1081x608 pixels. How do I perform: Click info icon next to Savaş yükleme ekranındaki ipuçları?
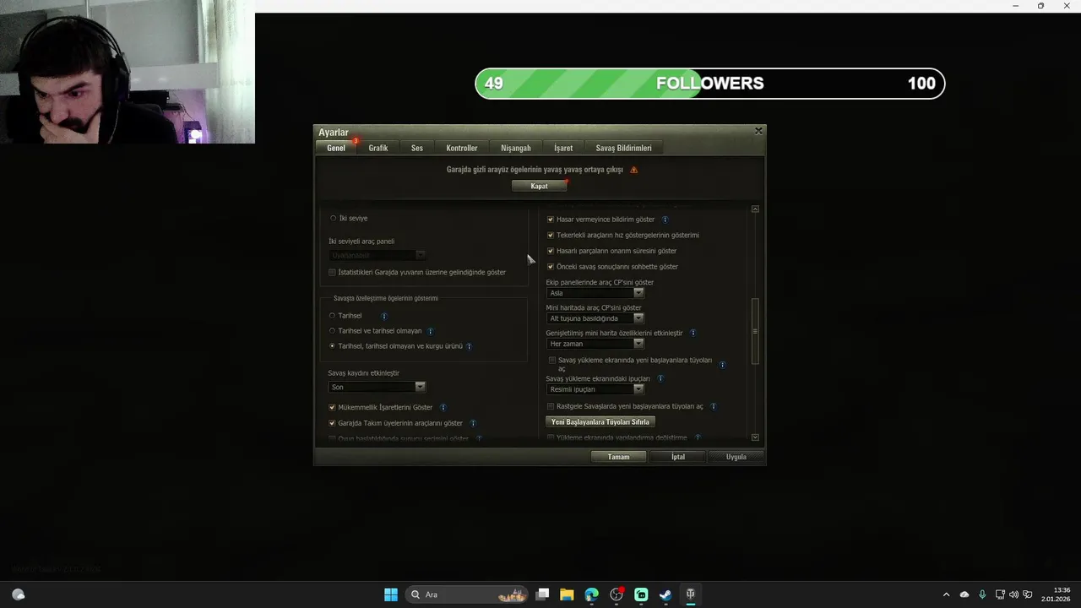pyautogui.click(x=660, y=378)
